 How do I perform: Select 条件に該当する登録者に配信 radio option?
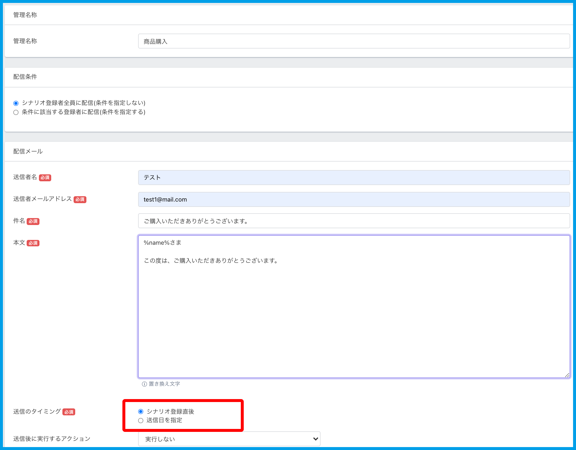click(16, 112)
